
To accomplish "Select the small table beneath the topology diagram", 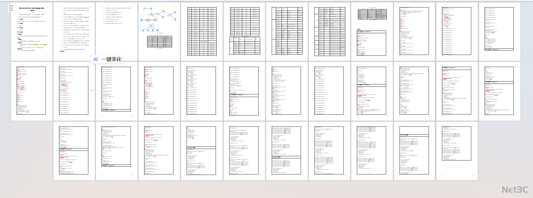I will click(x=159, y=42).
